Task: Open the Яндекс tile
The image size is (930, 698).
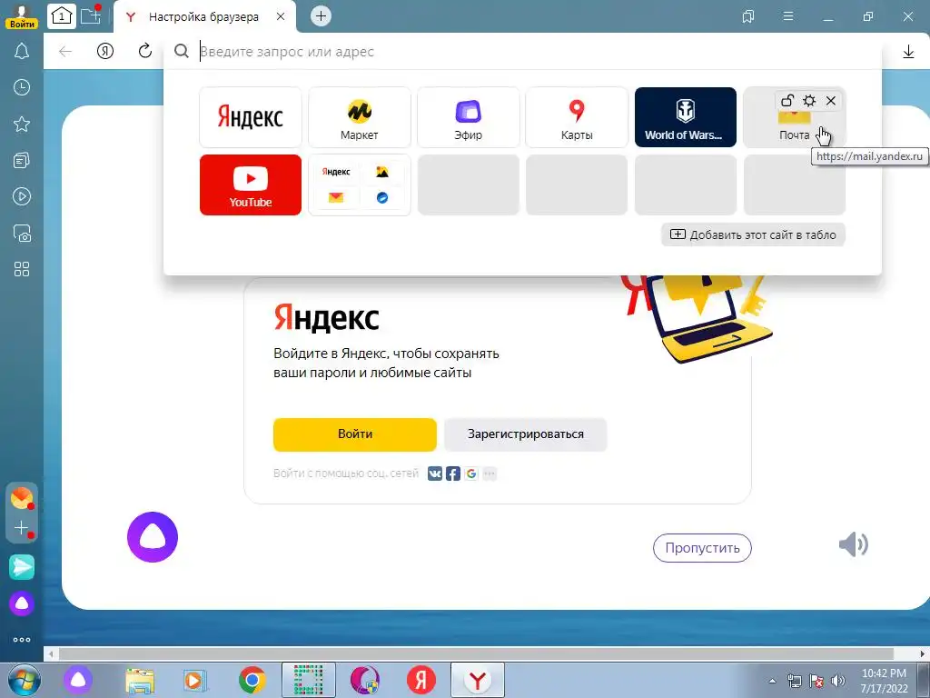Action: tap(251, 117)
